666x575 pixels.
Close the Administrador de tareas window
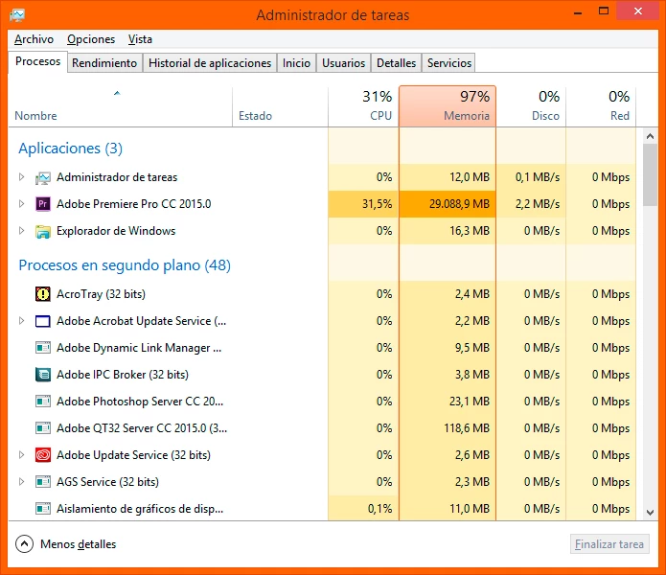638,11
